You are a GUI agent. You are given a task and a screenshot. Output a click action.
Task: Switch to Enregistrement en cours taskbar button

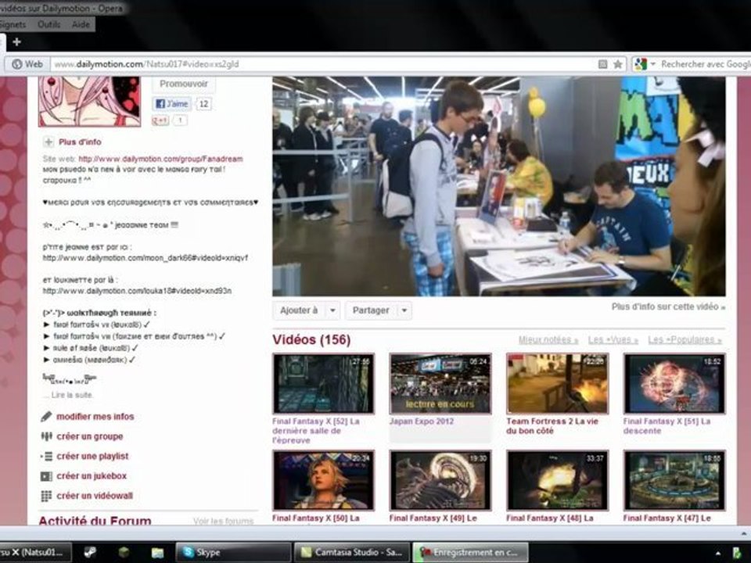470,553
